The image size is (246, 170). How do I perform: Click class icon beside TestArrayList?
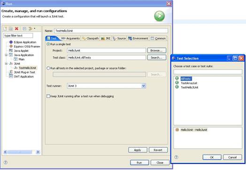pos(177,82)
